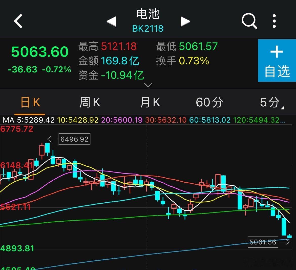
Task: Go to previous sector with left triangle
Action: click(111, 21)
